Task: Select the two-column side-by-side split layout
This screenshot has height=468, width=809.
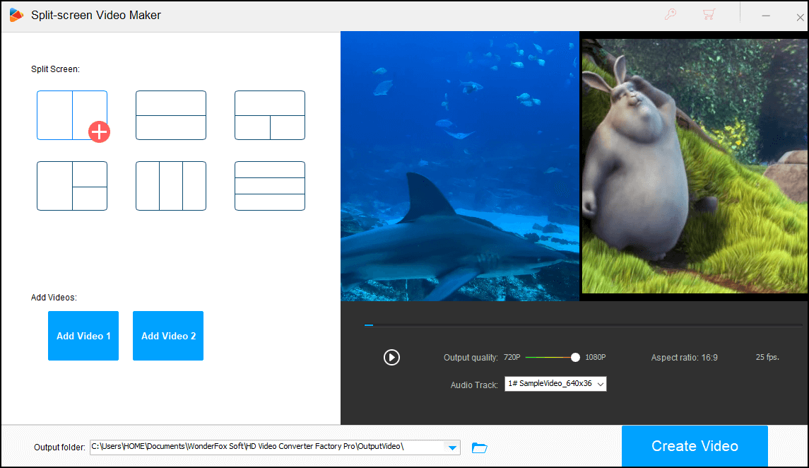Action: coord(72,115)
